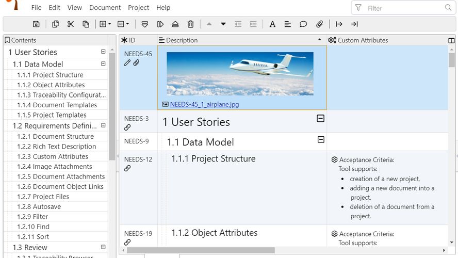Collapse the '1 User Stories' heading in document

point(320,119)
